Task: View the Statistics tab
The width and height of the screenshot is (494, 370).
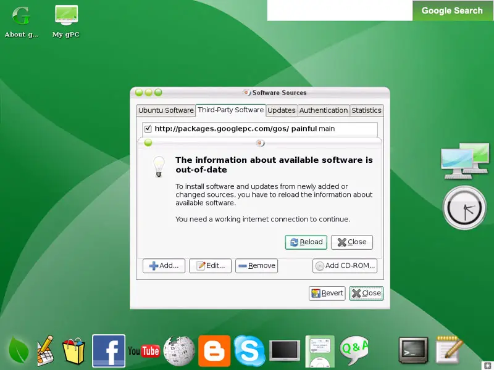Action: (x=366, y=110)
